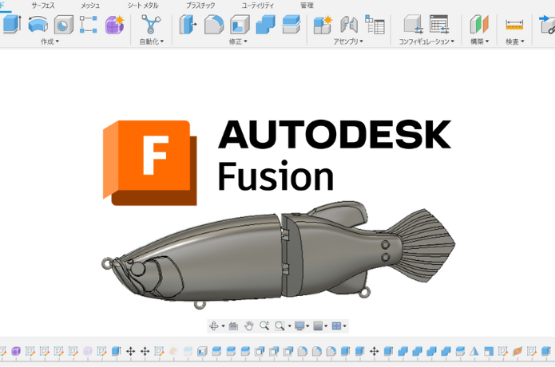Image resolution: width=555 pixels, height=367 pixels.
Task: Click the New Component icon
Action: point(323,25)
